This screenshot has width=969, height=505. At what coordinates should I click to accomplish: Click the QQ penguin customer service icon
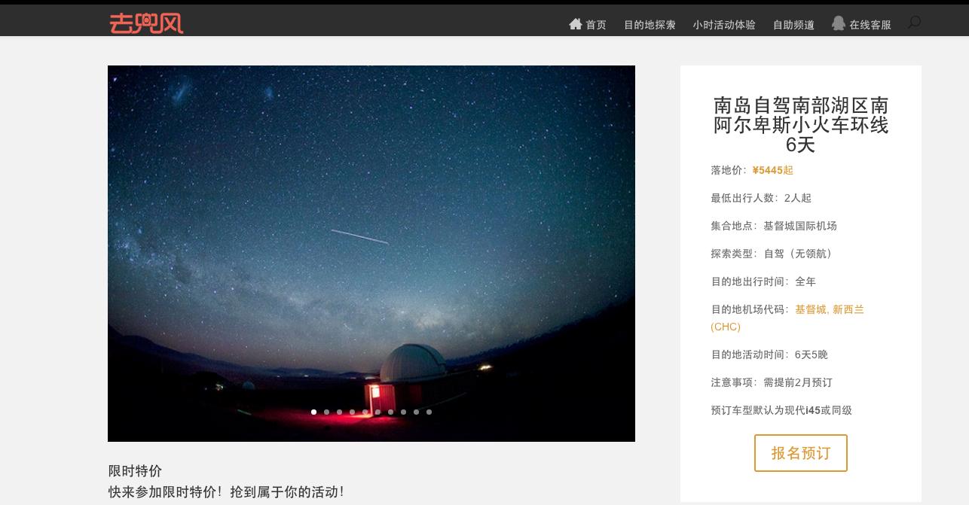click(839, 23)
